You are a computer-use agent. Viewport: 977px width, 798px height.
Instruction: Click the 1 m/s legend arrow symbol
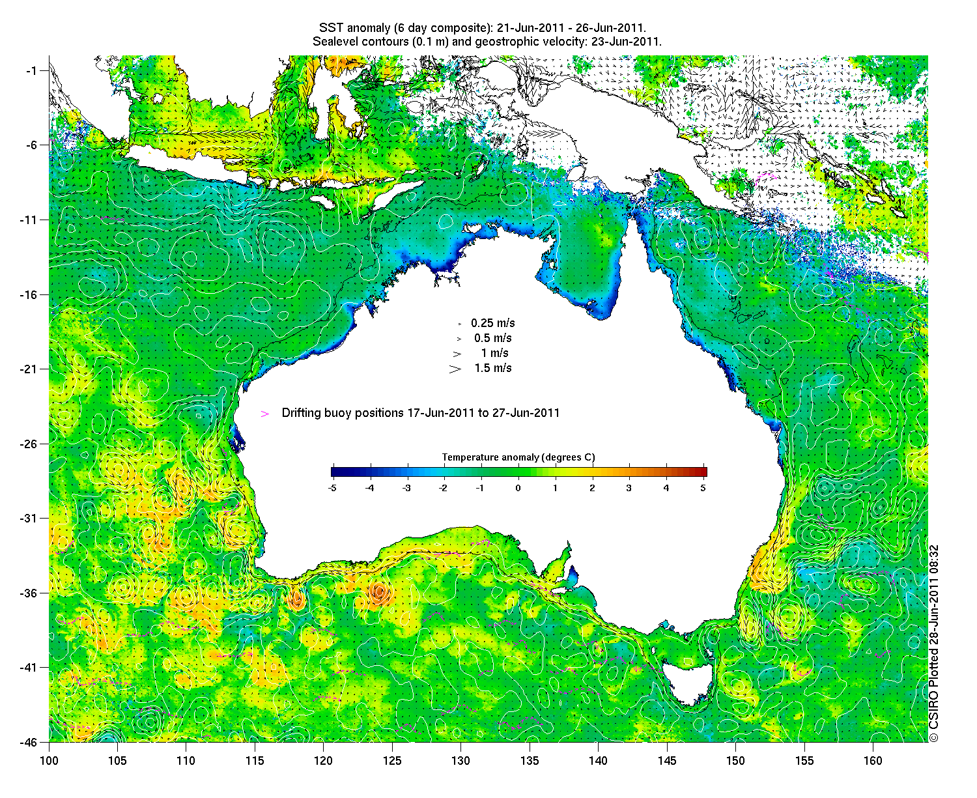[457, 354]
